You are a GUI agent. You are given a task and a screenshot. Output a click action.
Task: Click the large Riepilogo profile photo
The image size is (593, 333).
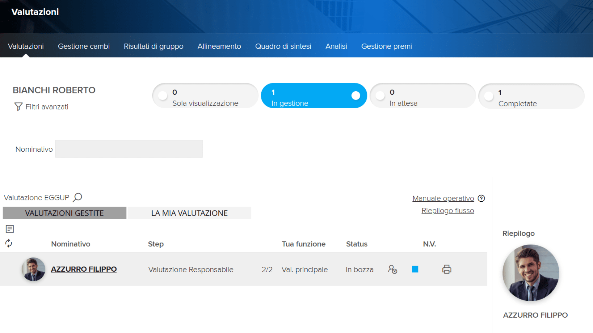pos(531,273)
